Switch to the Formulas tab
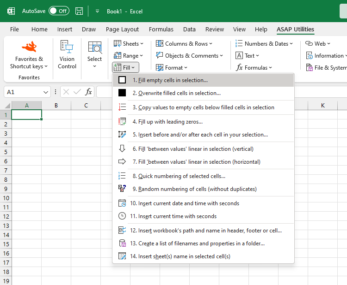This screenshot has width=347, height=285. pos(161,29)
